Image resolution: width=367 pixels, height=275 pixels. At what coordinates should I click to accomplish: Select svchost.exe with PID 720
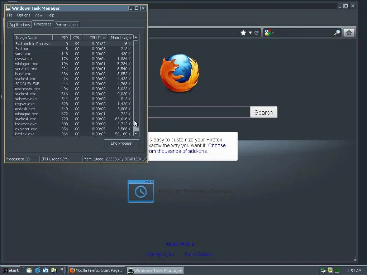coord(73,119)
